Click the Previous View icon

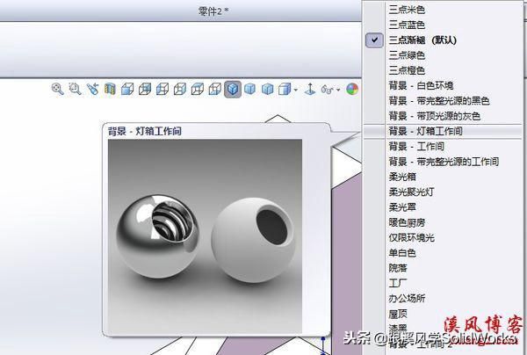pyautogui.click(x=92, y=89)
